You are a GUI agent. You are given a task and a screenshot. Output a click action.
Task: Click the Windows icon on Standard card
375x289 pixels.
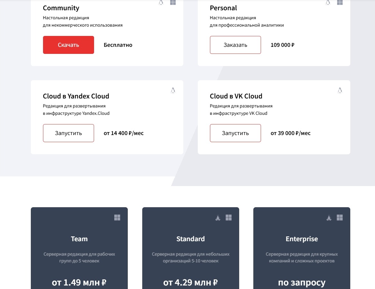[229, 218]
